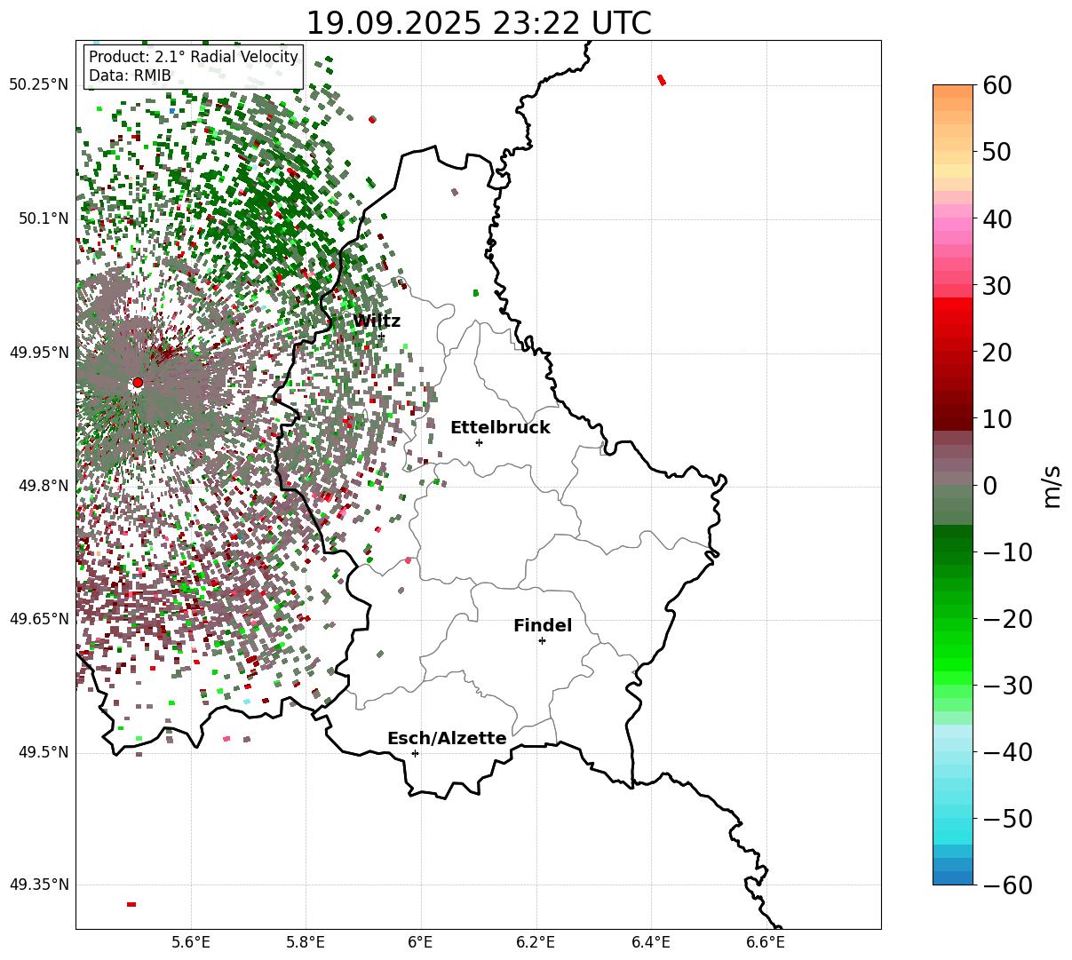
Task: Click the 6.4°E longitude tick label
Action: coord(651,941)
